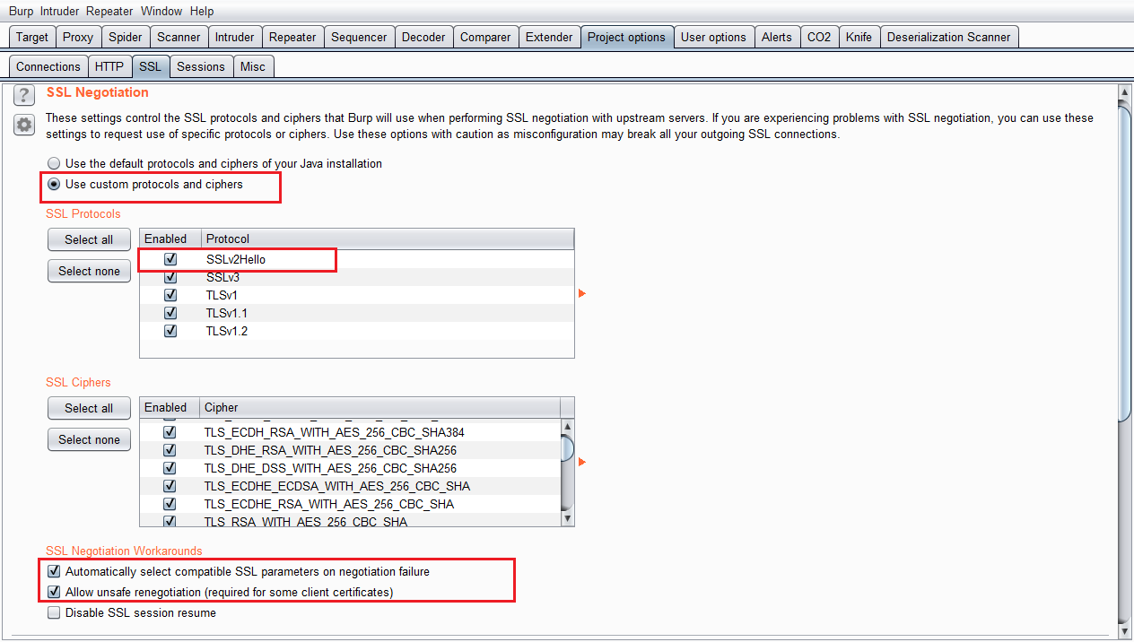Toggle TLS_ECDH_RSA_WITH_AES_256_CBC_SHA384 cipher checkbox
The image size is (1134, 642).
point(170,432)
